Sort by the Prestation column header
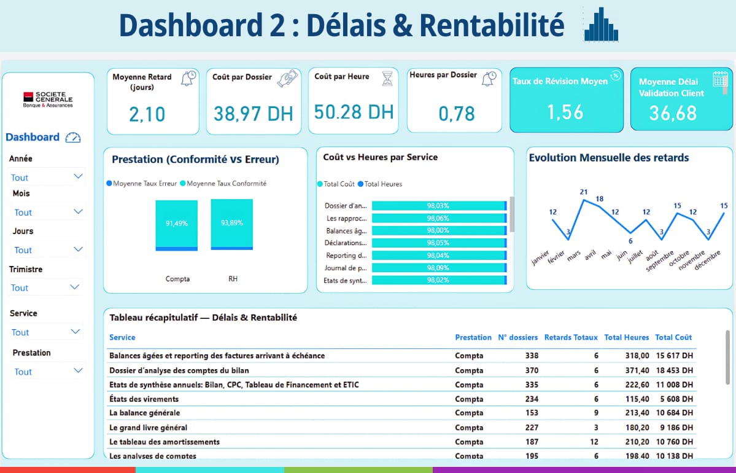The image size is (736, 473). point(473,337)
